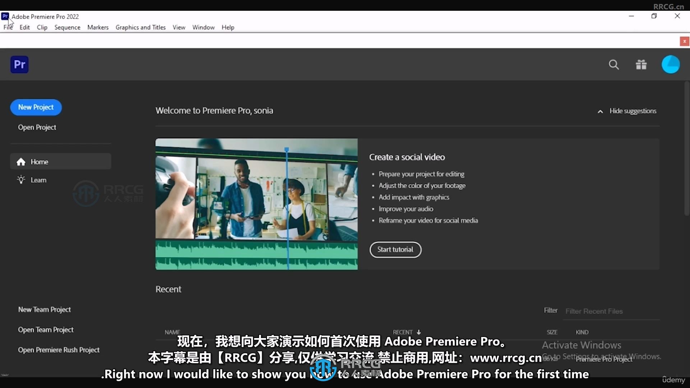Click the Recent section heading
This screenshot has width=690, height=388.
[168, 289]
